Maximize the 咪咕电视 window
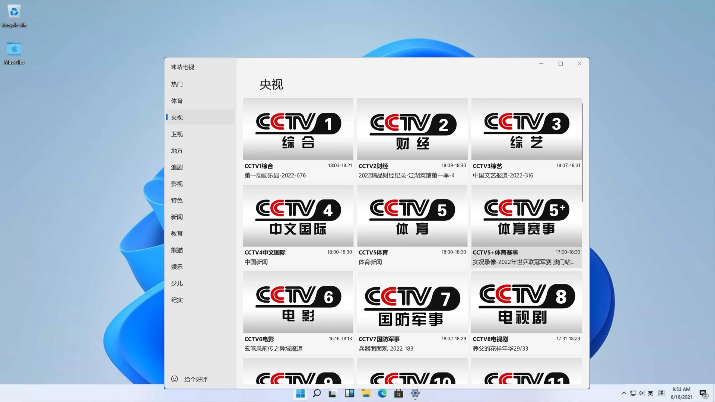715x402 pixels. [x=560, y=64]
